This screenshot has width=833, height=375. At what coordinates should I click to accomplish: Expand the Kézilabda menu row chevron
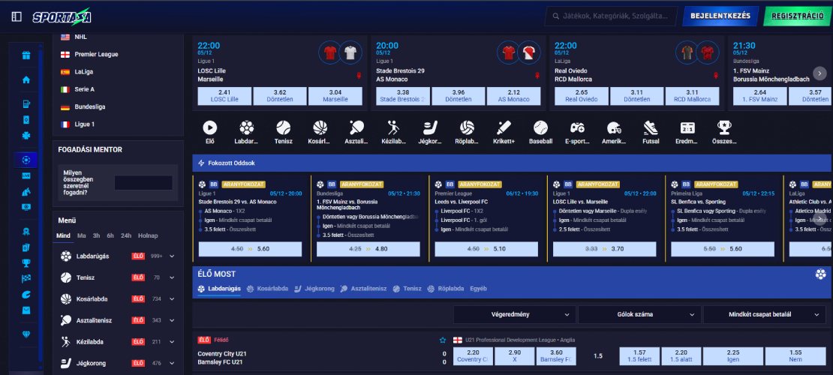[172, 341]
